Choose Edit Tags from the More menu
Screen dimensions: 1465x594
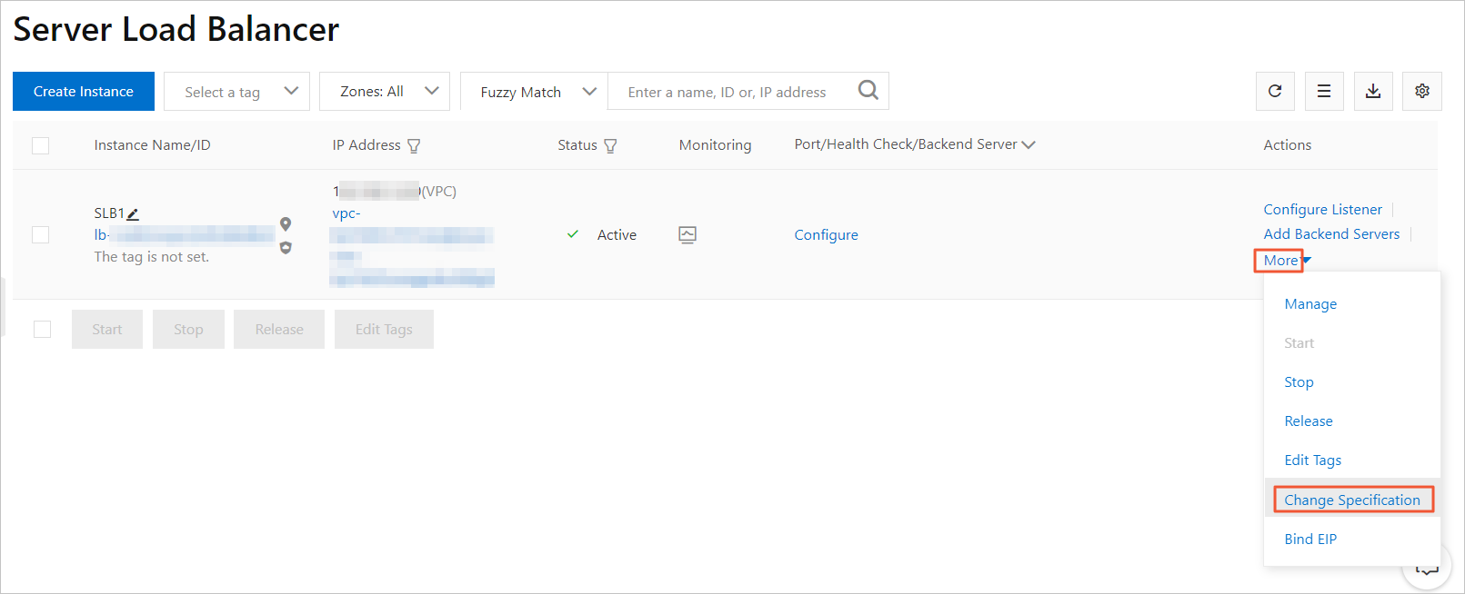[1312, 460]
